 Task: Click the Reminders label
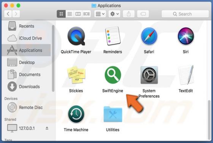pos(113,52)
